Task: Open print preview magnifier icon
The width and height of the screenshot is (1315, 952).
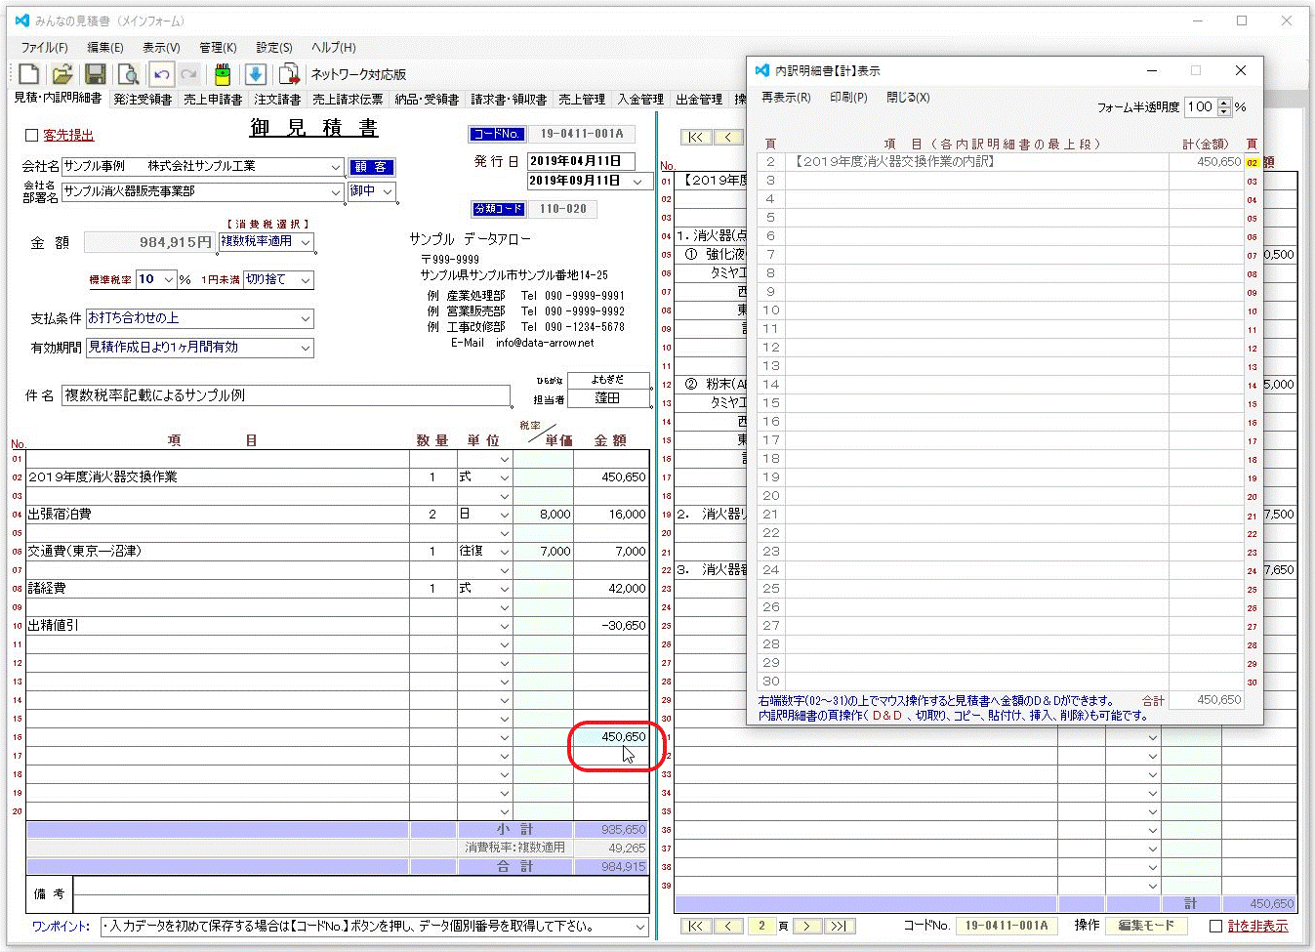Action: point(128,74)
